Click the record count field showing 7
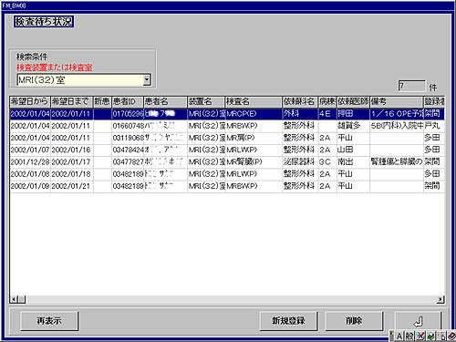 coord(412,86)
